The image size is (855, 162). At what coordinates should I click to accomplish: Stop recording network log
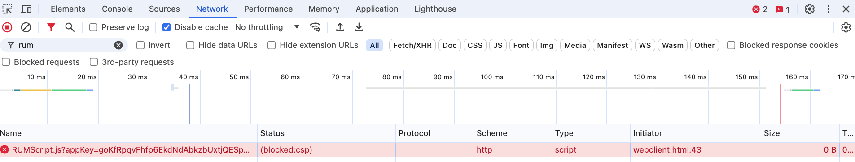(x=7, y=27)
